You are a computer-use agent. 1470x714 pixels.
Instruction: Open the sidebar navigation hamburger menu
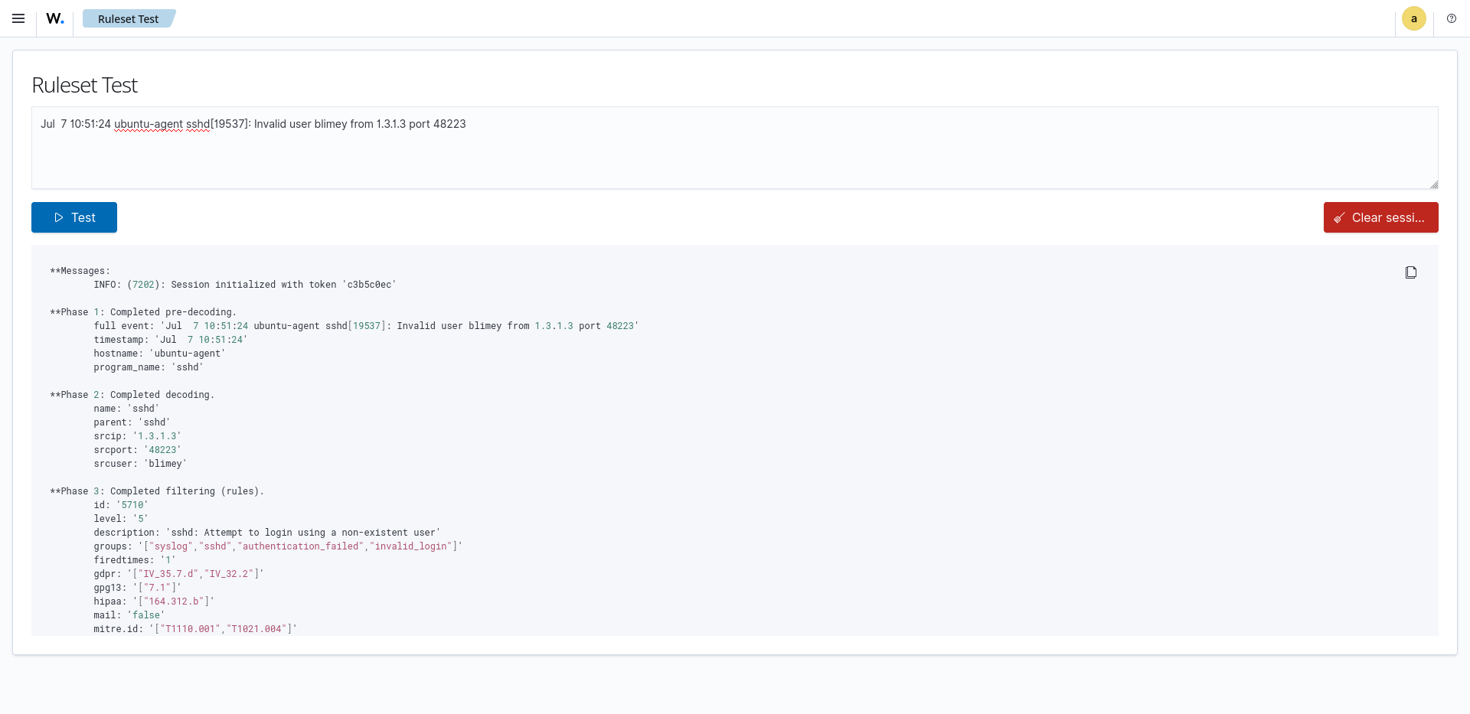18,18
